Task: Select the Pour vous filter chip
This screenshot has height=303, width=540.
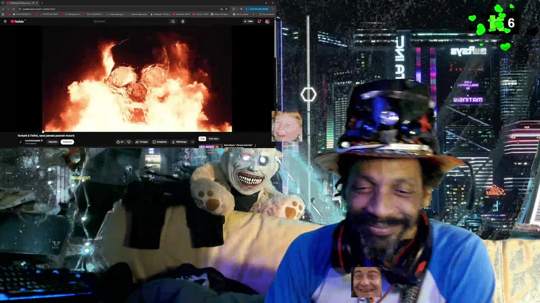Action: point(213,138)
